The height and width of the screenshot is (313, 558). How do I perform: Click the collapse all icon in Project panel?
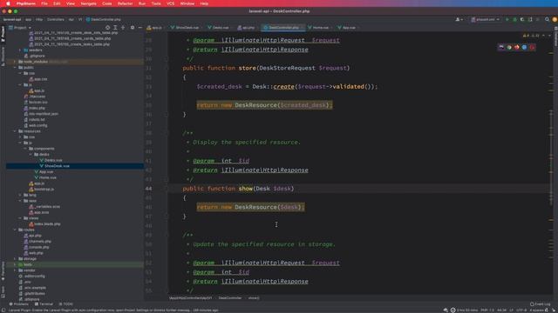123,27
